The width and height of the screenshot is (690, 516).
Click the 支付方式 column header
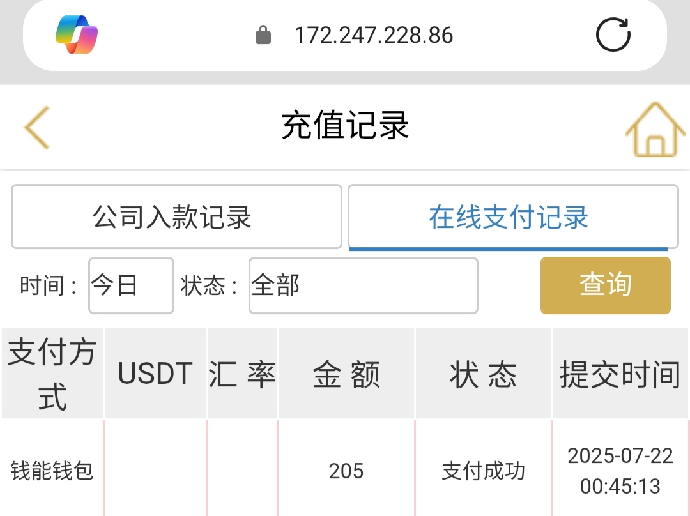(52, 374)
